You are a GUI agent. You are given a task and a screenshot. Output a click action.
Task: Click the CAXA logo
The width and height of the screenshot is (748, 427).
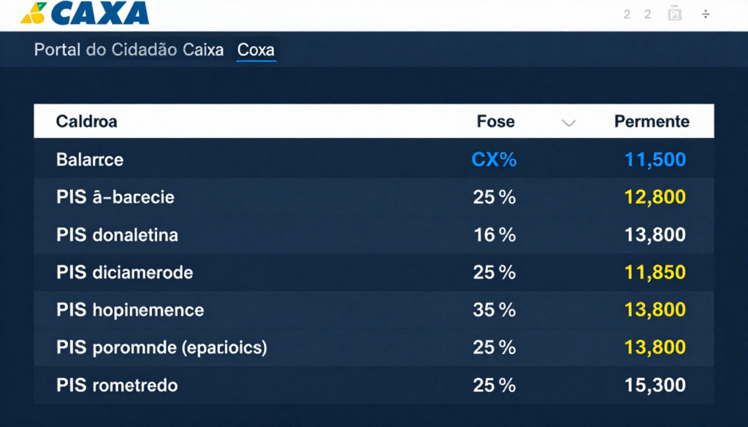click(85, 13)
